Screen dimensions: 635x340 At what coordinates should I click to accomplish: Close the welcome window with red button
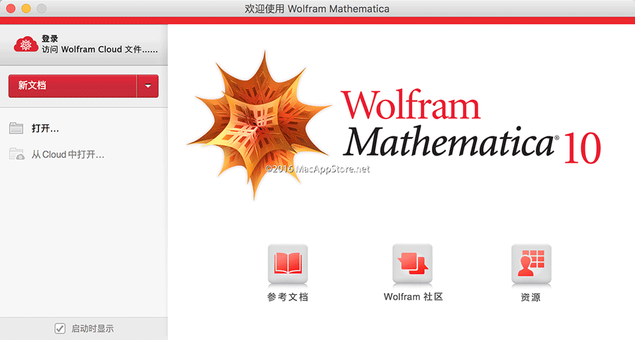(11, 9)
